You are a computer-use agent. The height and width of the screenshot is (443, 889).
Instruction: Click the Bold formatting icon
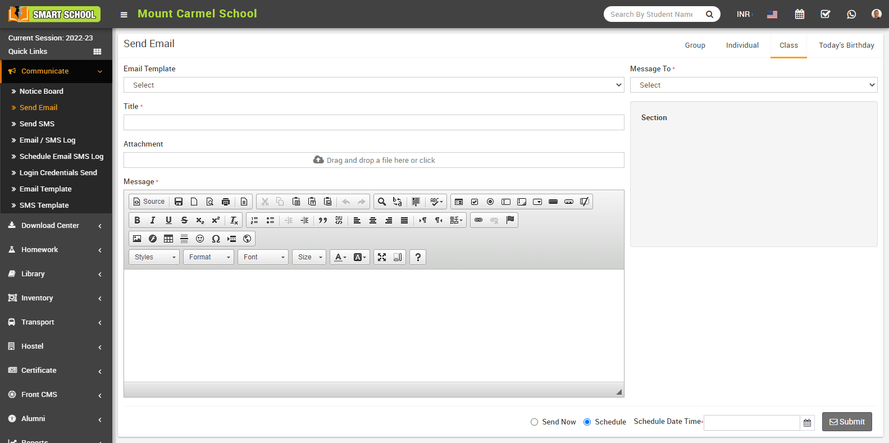coord(137,220)
